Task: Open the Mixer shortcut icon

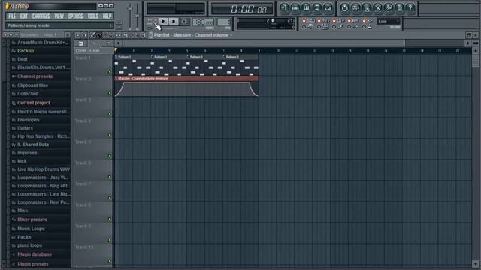Action: tap(328, 8)
